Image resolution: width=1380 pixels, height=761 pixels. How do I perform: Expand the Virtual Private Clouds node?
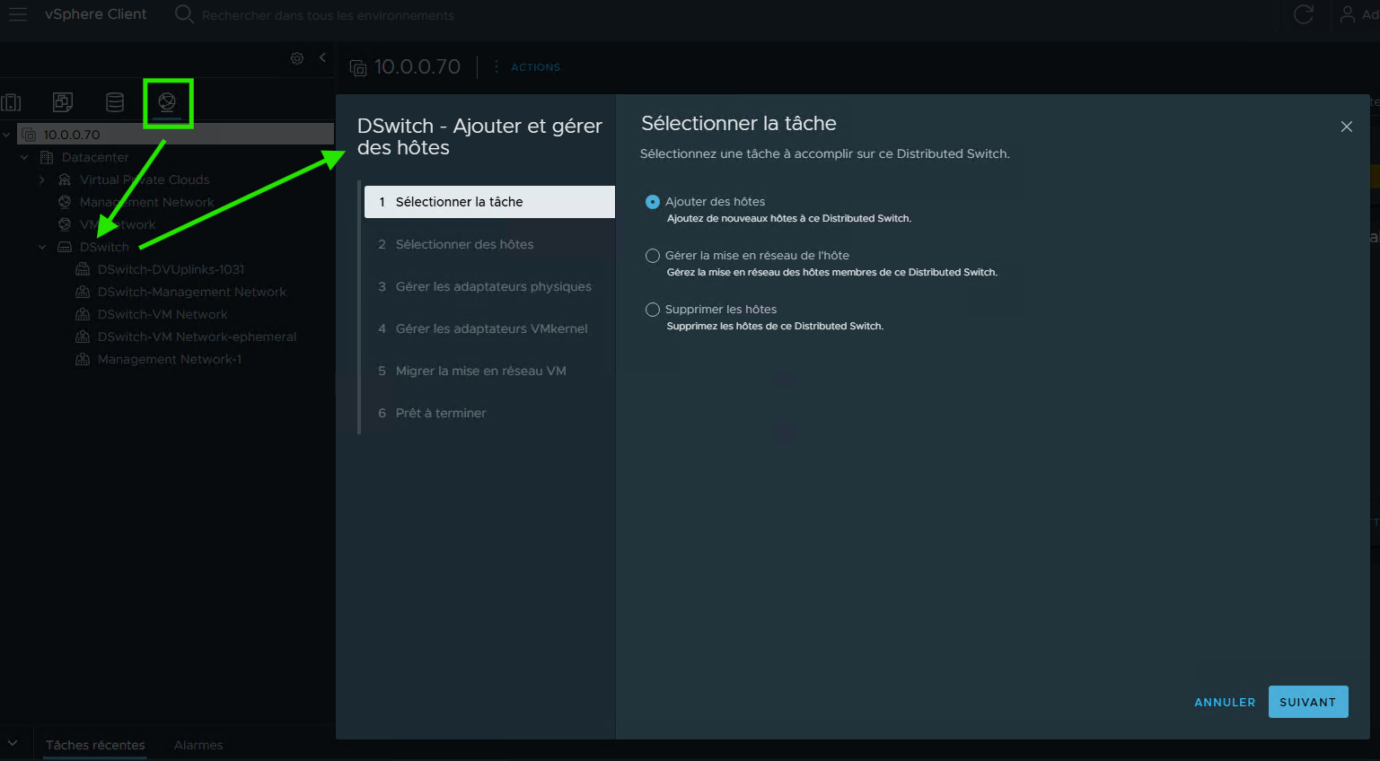(42, 179)
